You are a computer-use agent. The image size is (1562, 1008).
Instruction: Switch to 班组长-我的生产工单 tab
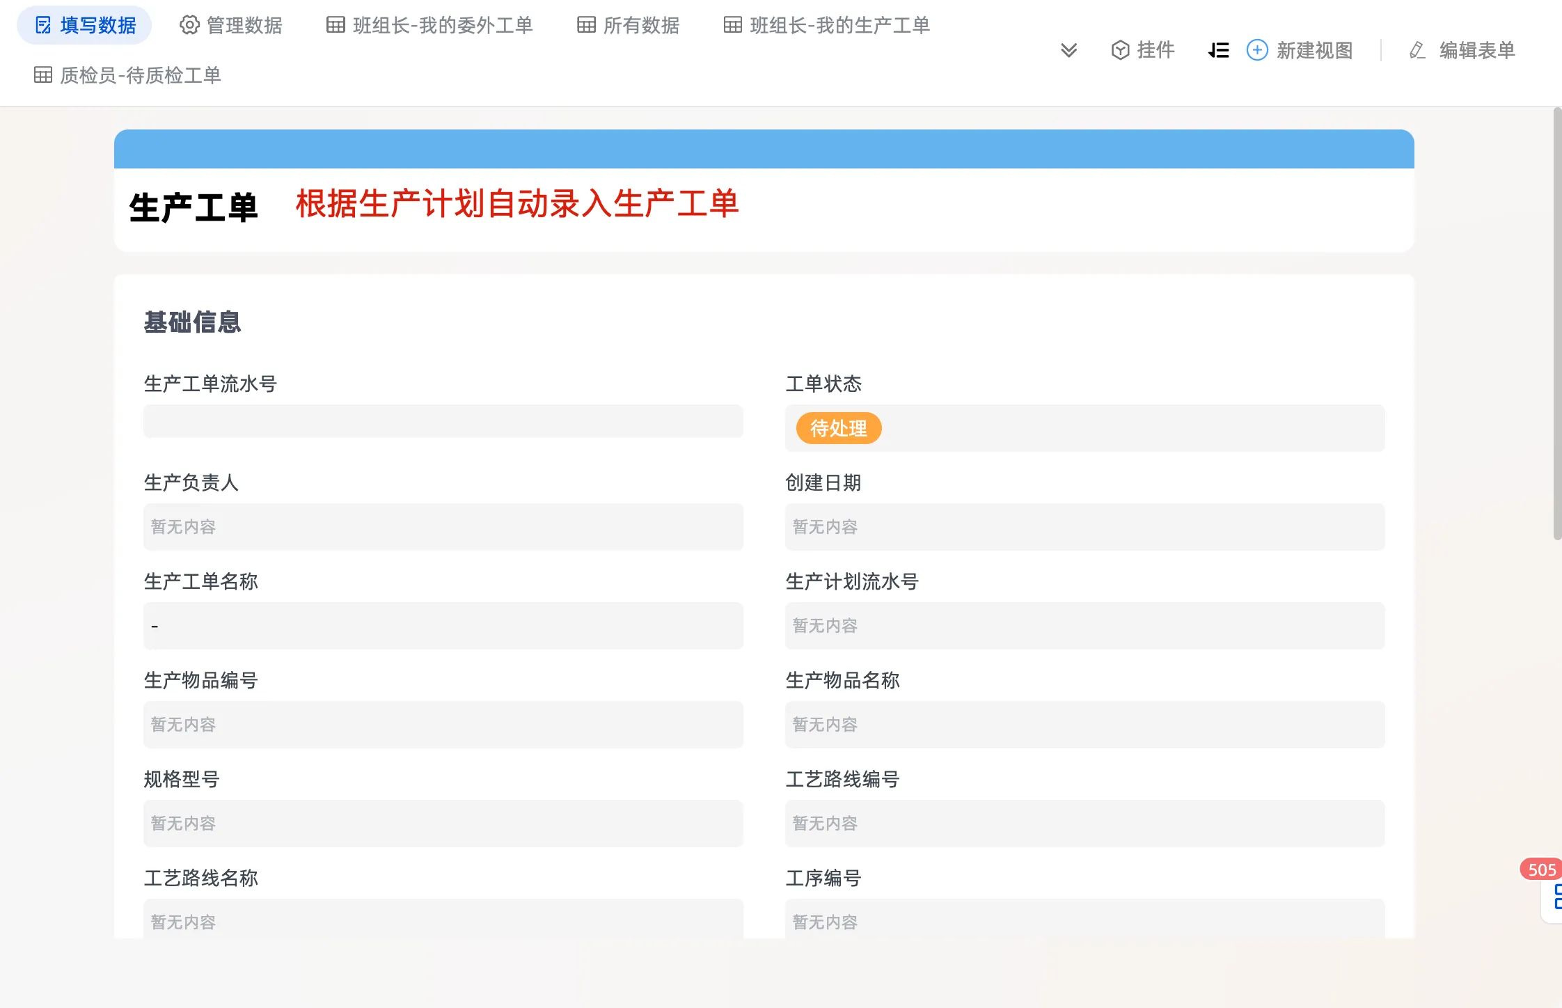[839, 26]
